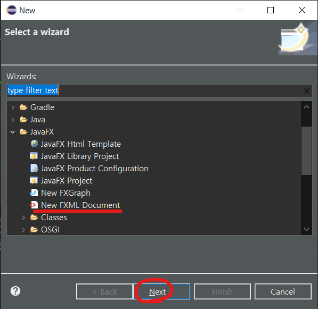This screenshot has height=309, width=318.
Task: Click the wizard list scroll up arrow
Action: 306,107
